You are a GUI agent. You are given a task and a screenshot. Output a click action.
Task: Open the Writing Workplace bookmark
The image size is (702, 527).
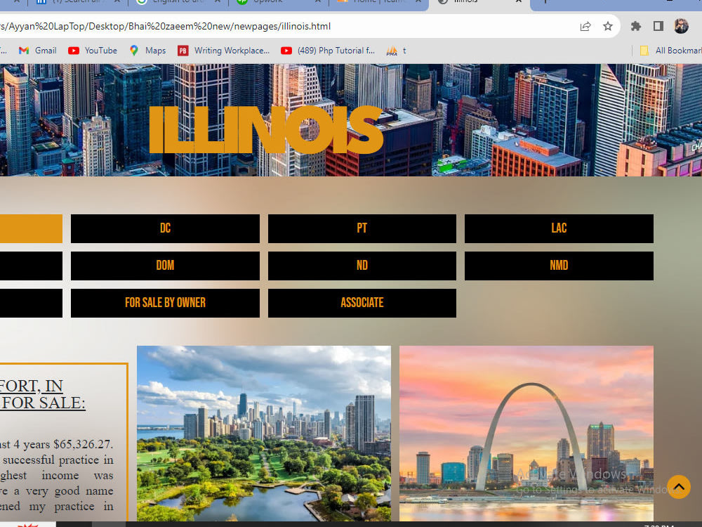[x=223, y=51]
